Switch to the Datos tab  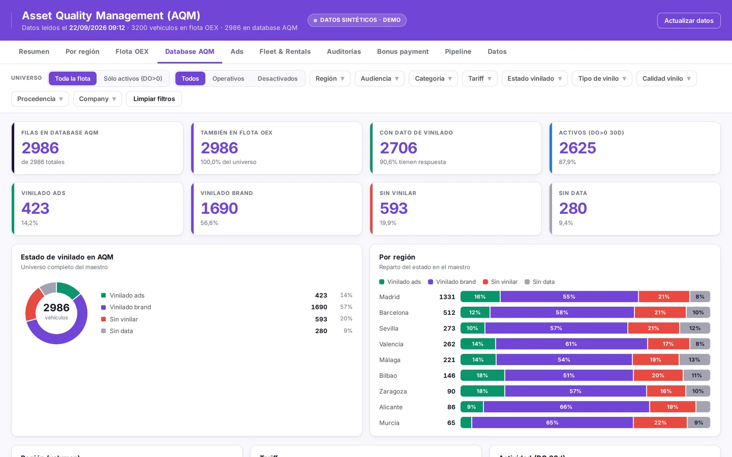pyautogui.click(x=497, y=52)
